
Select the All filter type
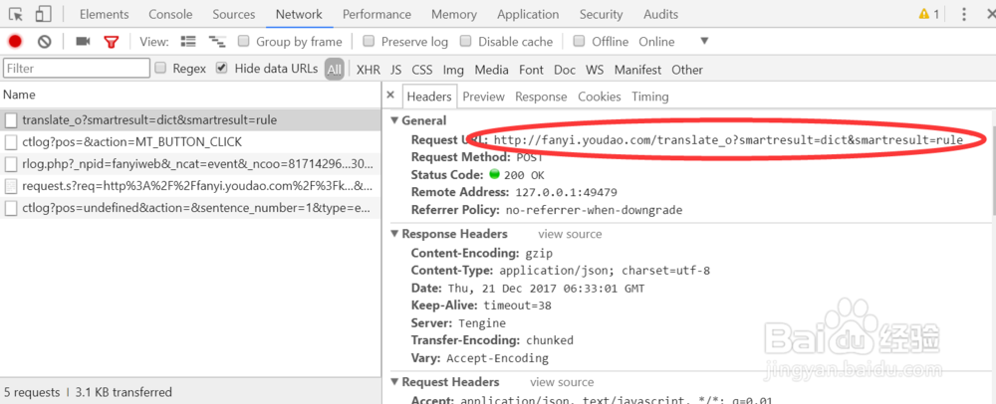pos(335,69)
